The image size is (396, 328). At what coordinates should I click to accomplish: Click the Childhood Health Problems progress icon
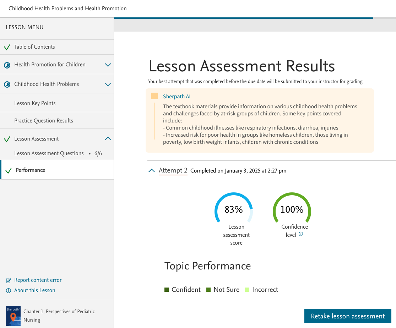pyautogui.click(x=7, y=84)
